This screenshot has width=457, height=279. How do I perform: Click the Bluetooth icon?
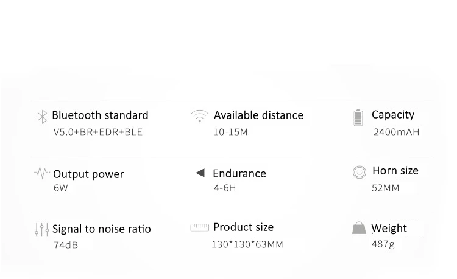coord(43,117)
